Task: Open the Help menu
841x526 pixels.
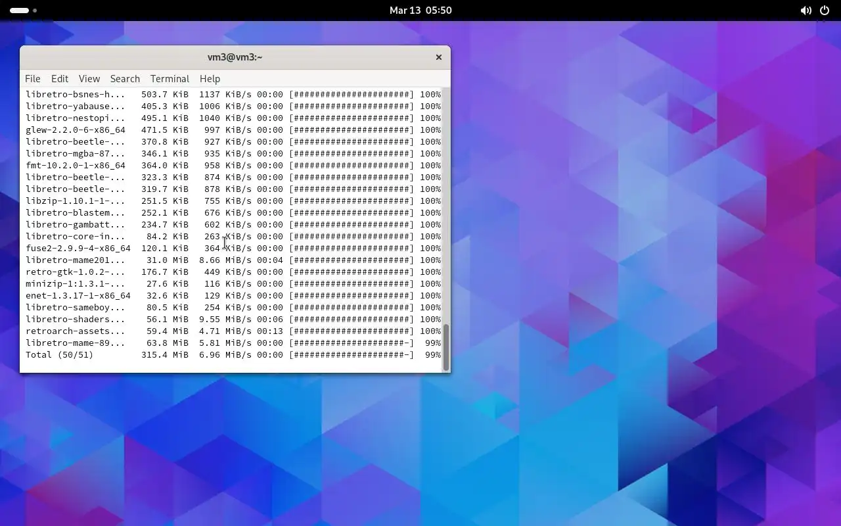Action: click(x=210, y=78)
